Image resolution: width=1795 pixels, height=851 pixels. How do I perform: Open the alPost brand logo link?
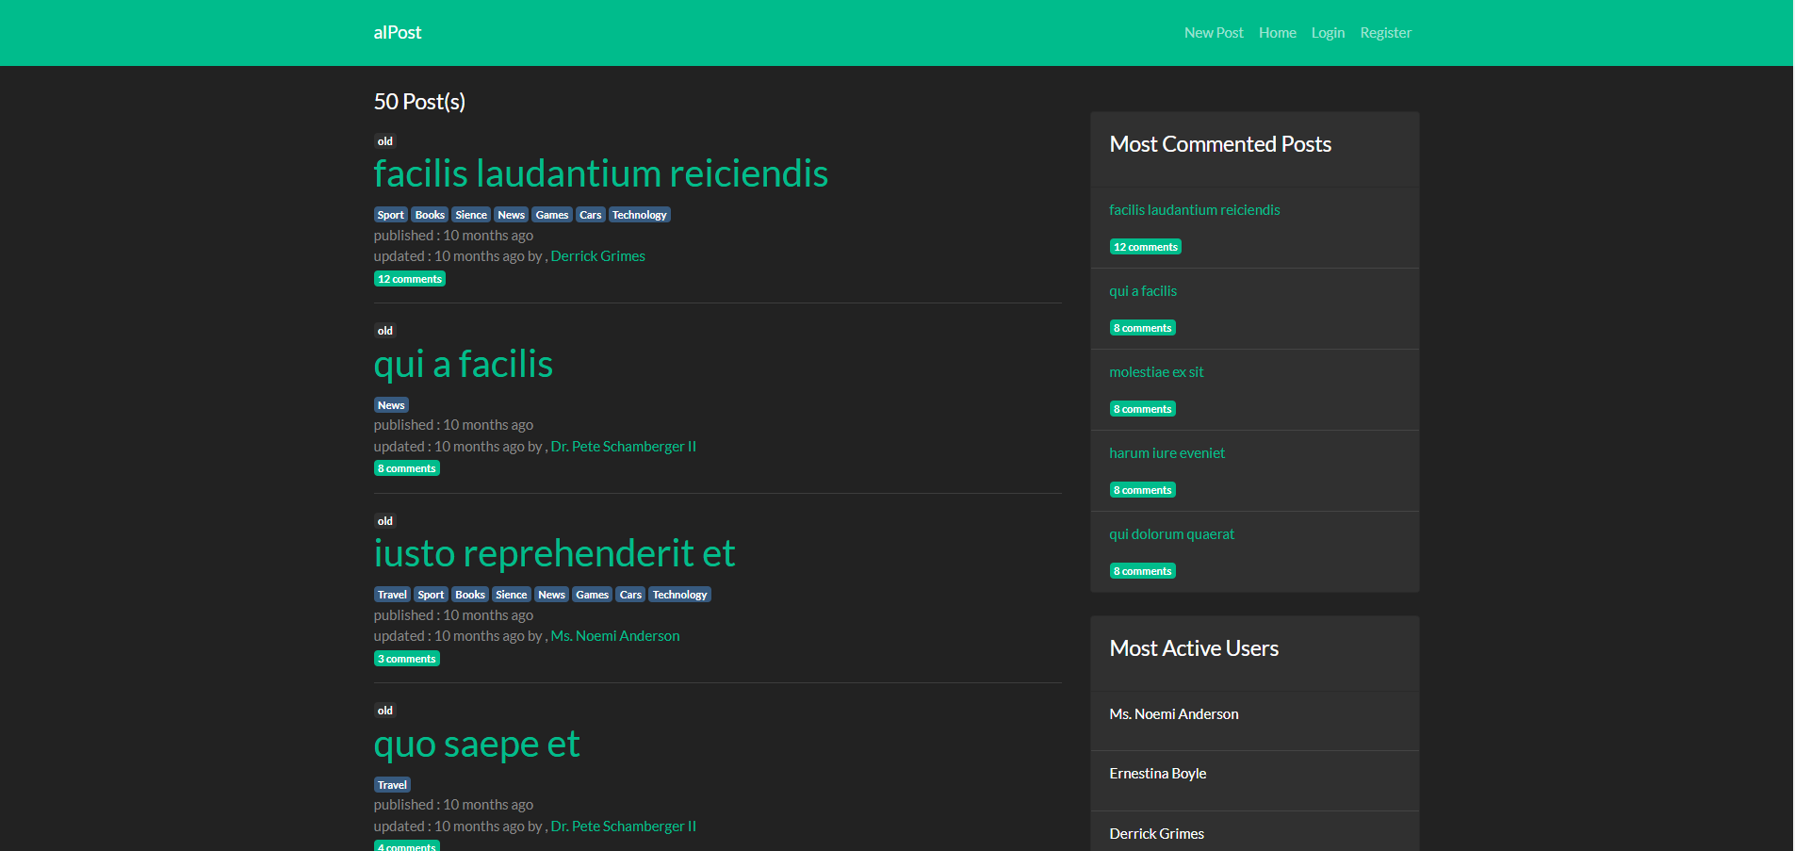(397, 32)
